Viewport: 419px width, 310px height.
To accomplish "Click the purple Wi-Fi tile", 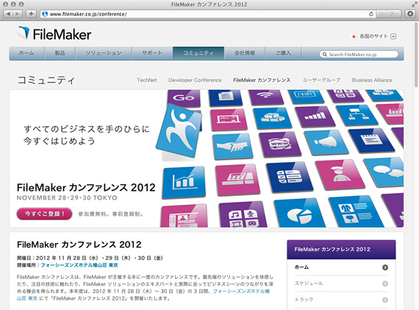I will (x=265, y=96).
